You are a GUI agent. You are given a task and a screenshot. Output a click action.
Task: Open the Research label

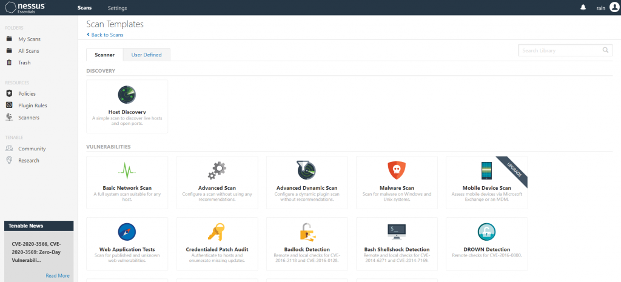point(29,161)
